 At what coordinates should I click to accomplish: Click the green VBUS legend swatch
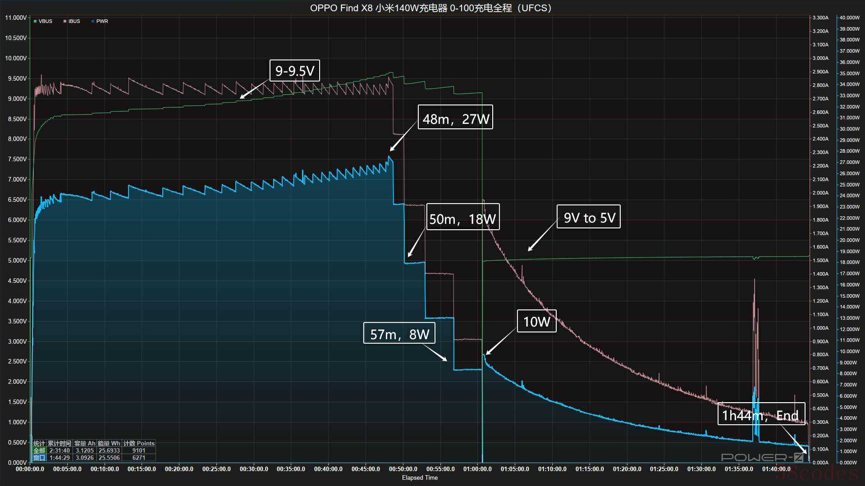(x=35, y=21)
